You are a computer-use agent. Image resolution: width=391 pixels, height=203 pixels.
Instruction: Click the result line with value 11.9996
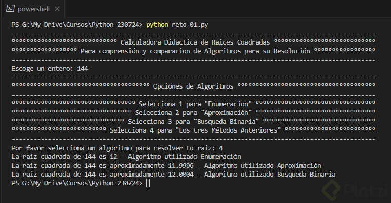(x=166, y=166)
